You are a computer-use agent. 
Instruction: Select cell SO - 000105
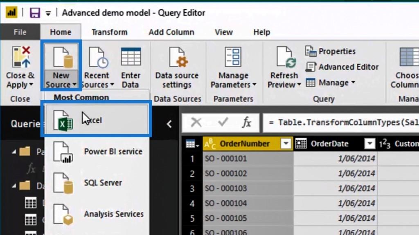click(x=248, y=218)
